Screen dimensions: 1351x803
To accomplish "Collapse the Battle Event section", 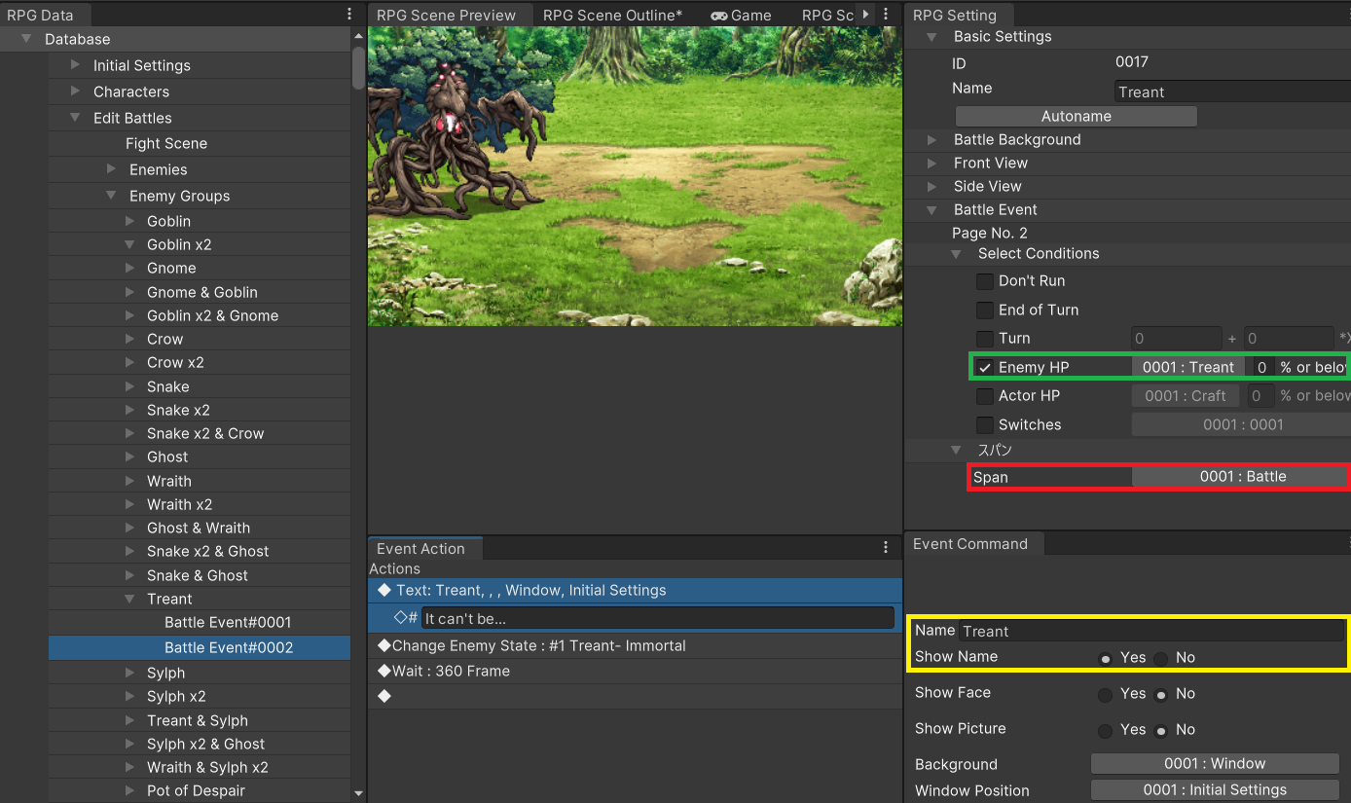I will click(931, 209).
